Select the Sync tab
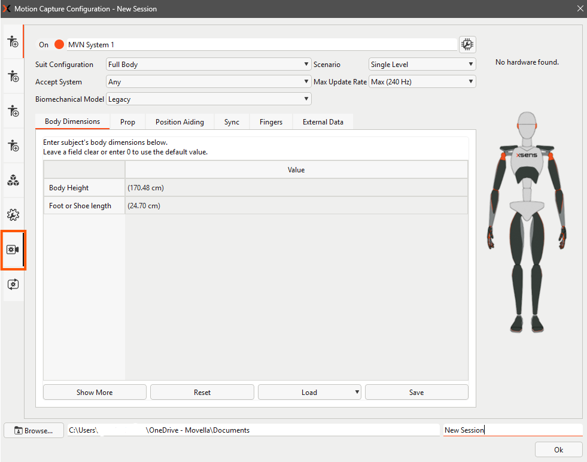The width and height of the screenshot is (587, 462). coord(232,122)
